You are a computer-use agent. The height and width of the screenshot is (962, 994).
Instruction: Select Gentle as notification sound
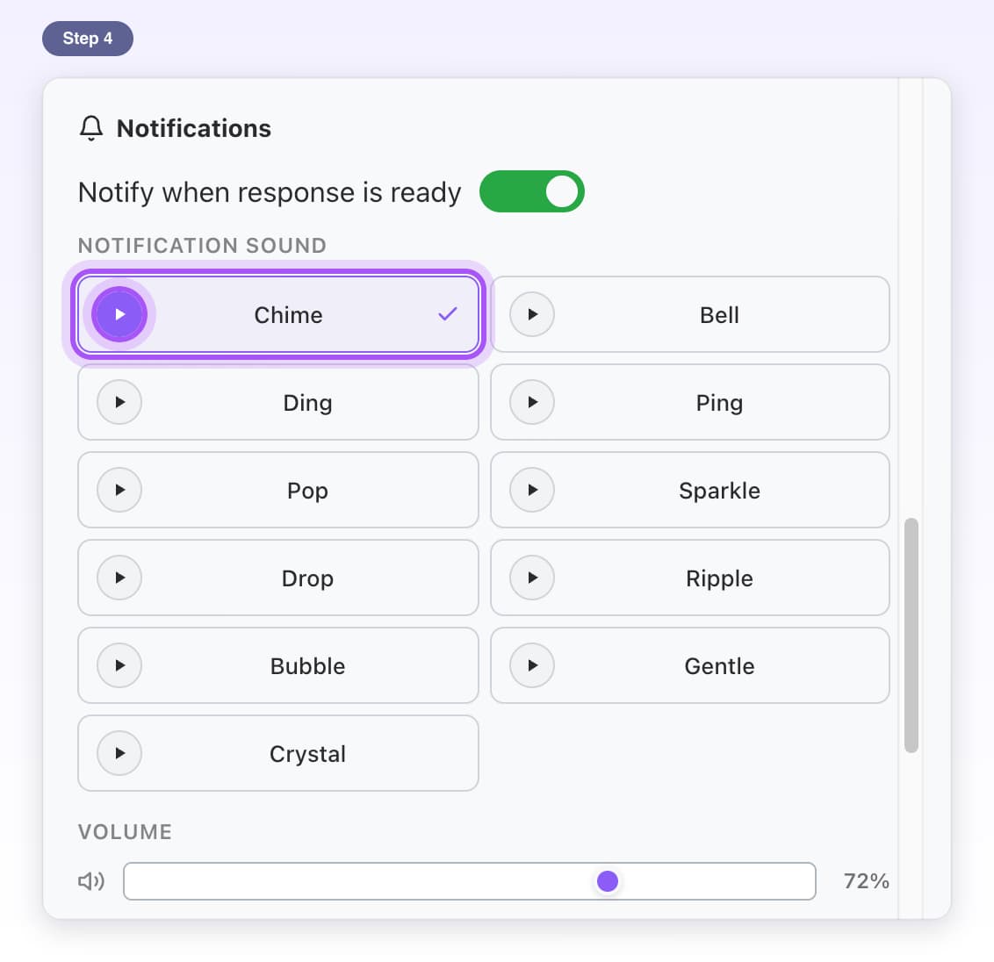tap(690, 665)
